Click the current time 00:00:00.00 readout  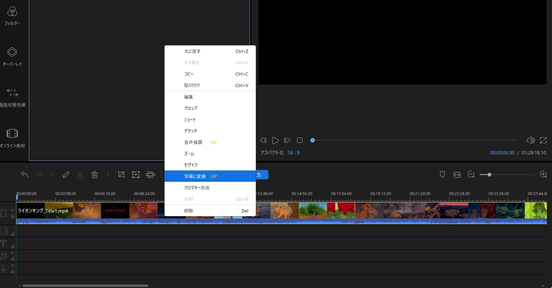(502, 153)
